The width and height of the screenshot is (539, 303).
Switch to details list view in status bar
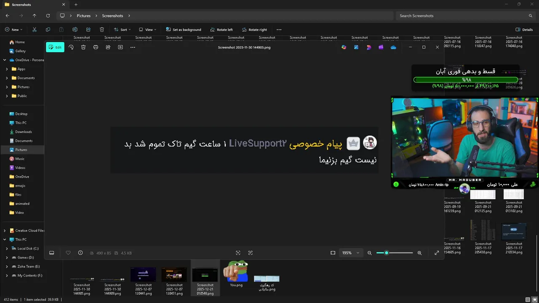528,299
